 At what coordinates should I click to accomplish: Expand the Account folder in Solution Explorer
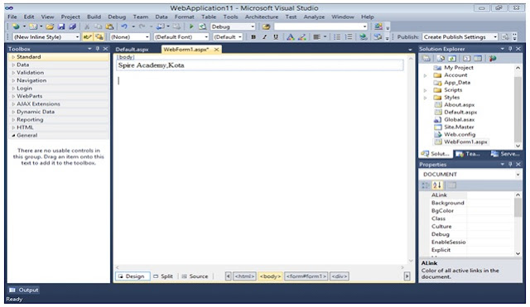[425, 75]
